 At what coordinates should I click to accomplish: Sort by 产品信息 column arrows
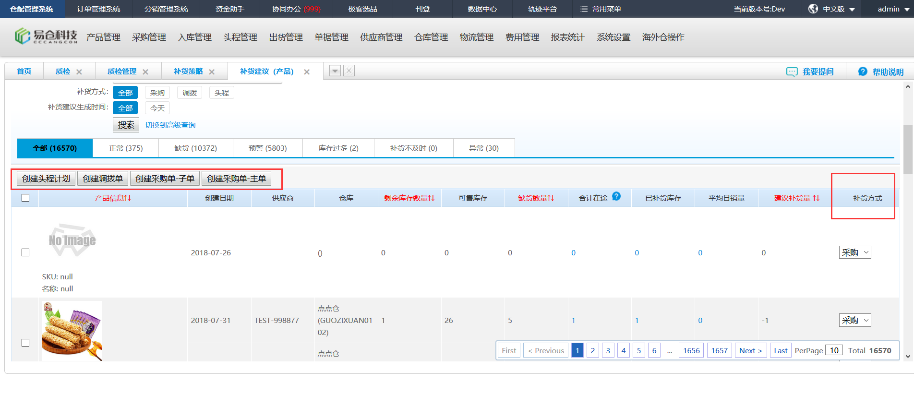point(128,198)
